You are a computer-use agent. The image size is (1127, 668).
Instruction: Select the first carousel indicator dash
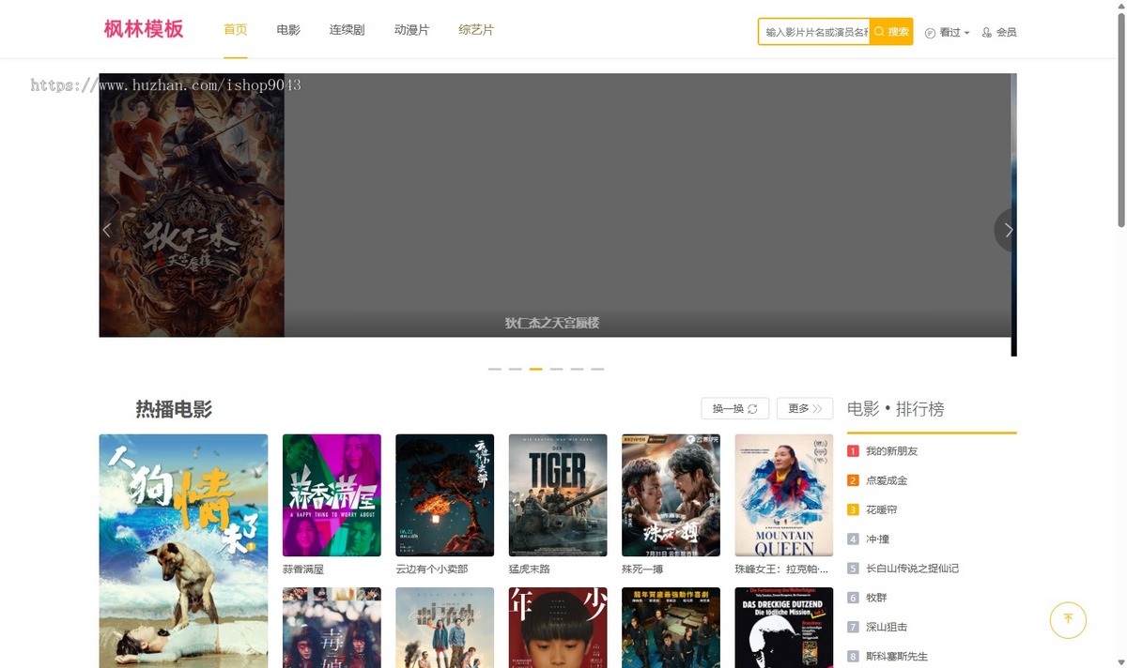[495, 369]
